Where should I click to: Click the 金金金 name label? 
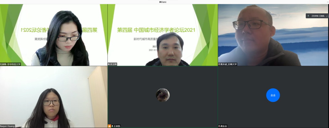point(224,126)
